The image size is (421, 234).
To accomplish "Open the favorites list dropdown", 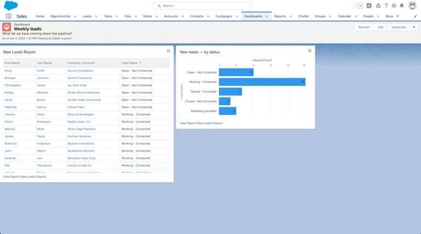I will tap(361, 5).
